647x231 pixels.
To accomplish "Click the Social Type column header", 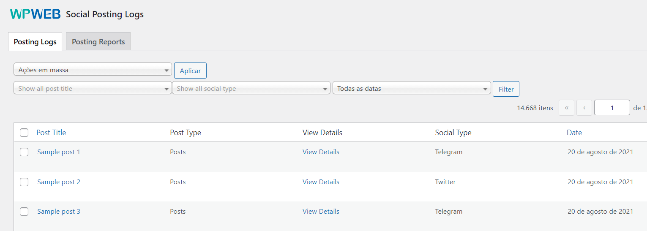I will (453, 133).
